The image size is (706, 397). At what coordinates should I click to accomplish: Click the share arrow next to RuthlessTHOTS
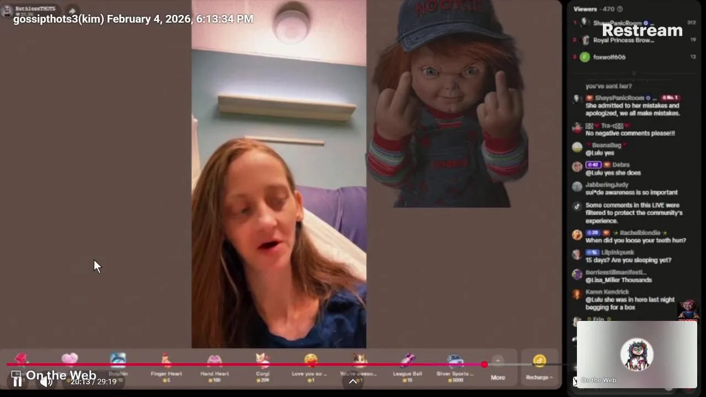point(72,10)
